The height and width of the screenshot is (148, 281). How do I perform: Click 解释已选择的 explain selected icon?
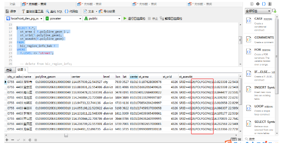pos(161,18)
